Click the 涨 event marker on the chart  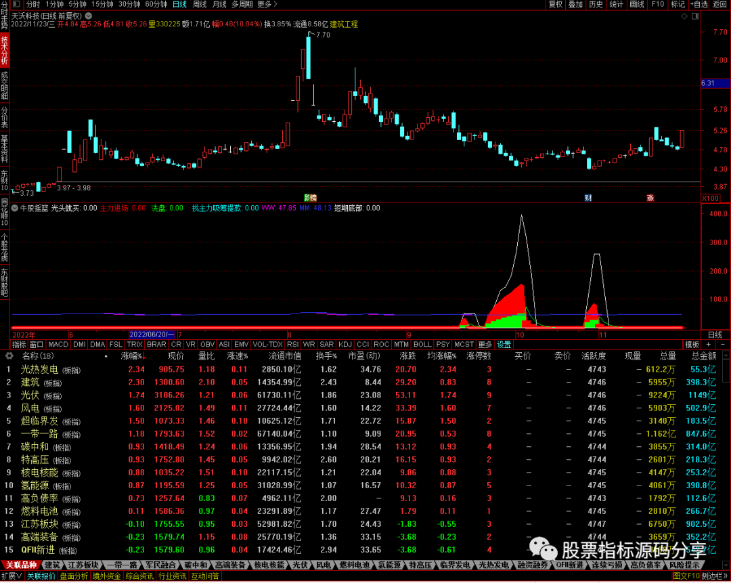click(x=650, y=198)
